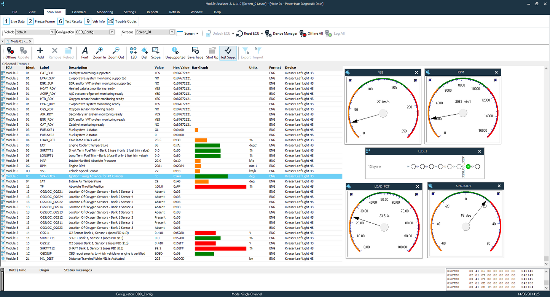Click the Description column header
Image resolution: width=550 pixels, height=297 pixels.
(78, 68)
